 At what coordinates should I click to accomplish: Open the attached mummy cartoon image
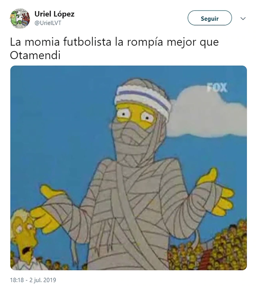click(129, 168)
